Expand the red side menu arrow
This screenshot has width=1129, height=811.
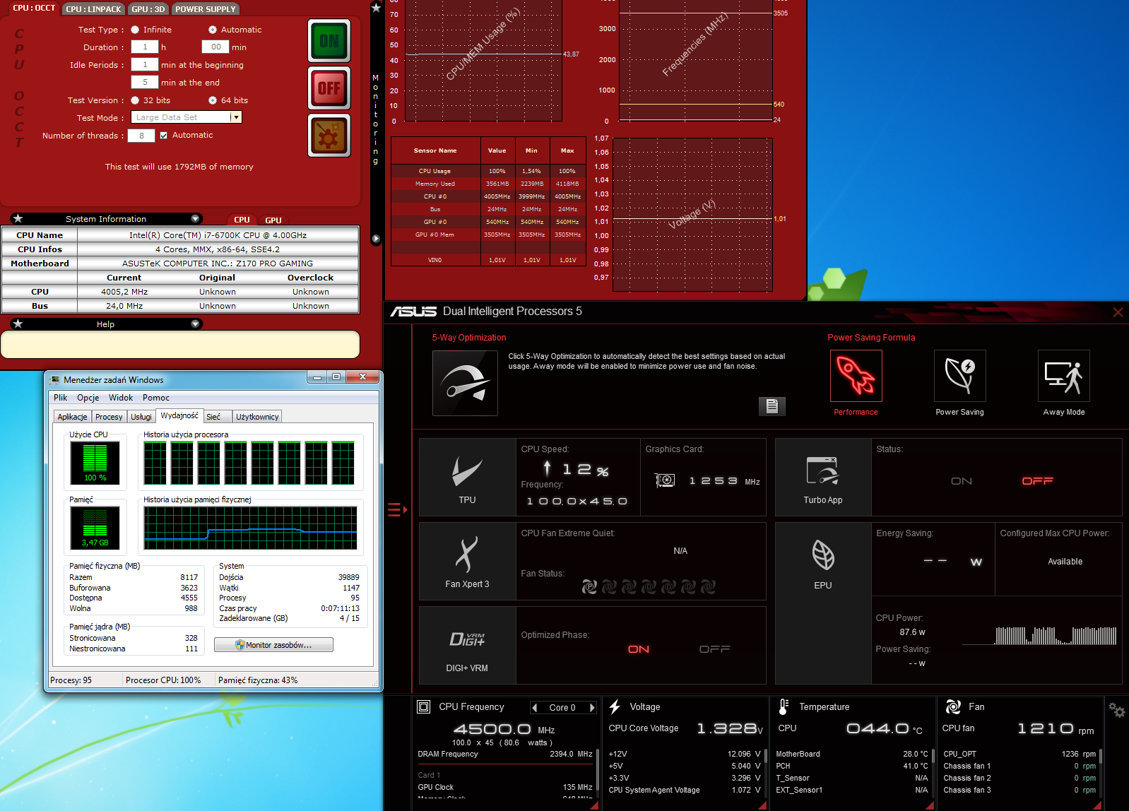coord(397,509)
